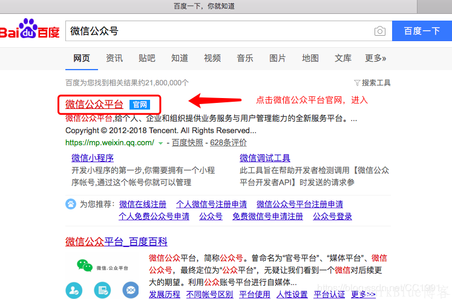Select the 视频 tab
Viewport: 452px width, 299px height.
(x=212, y=58)
